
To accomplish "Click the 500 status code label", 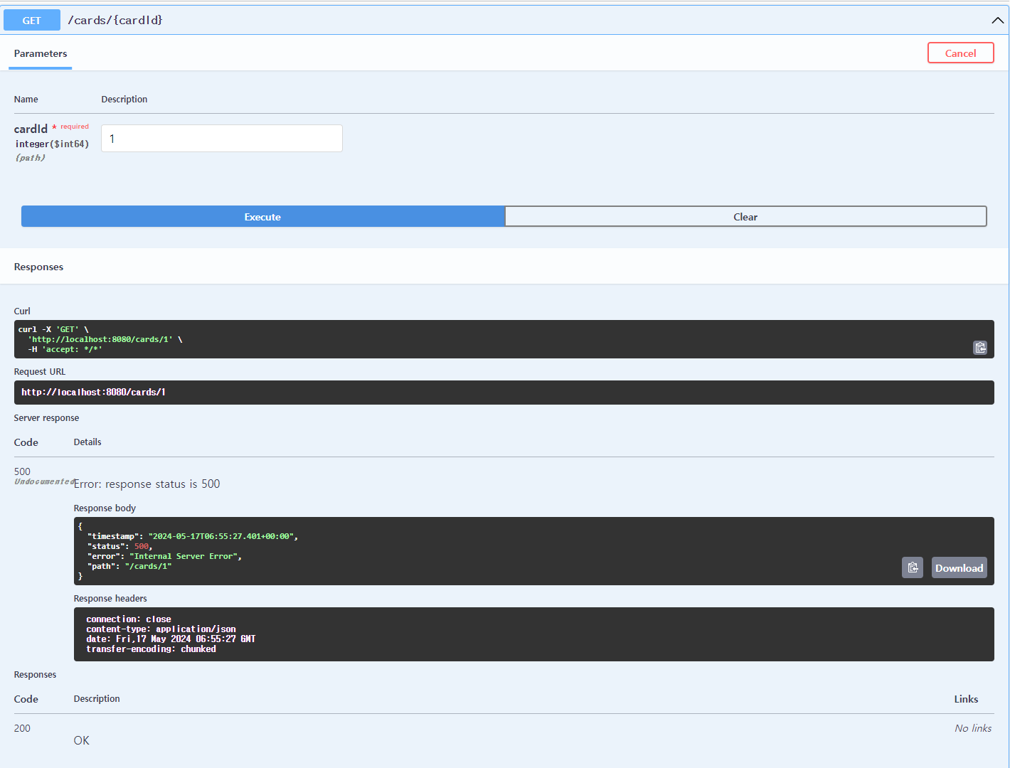I will [x=22, y=471].
